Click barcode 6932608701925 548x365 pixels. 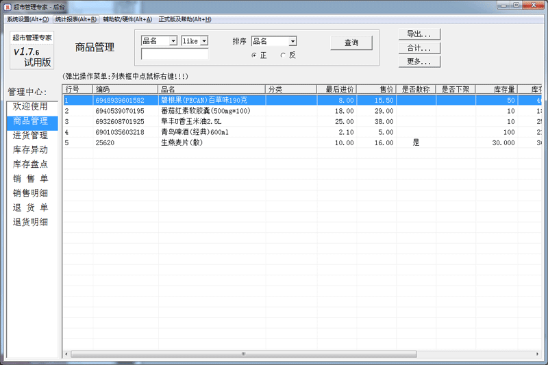click(x=119, y=121)
